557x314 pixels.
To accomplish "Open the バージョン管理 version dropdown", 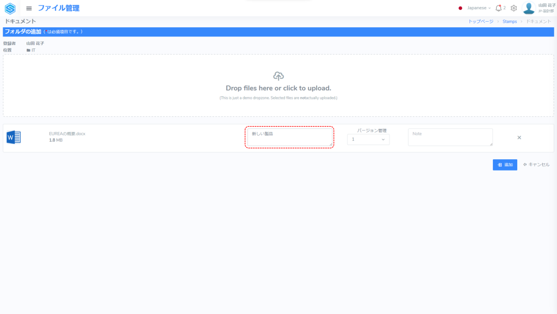I will click(368, 140).
